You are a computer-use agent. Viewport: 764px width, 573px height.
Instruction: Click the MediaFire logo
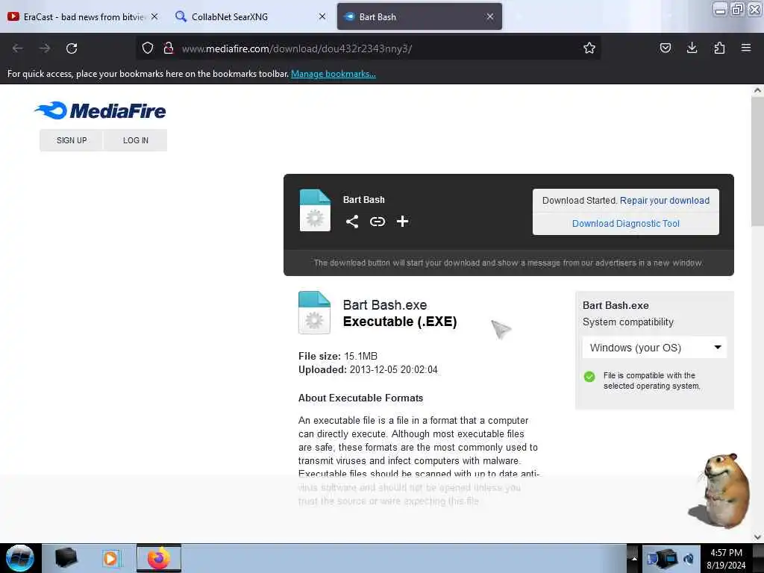pyautogui.click(x=101, y=110)
